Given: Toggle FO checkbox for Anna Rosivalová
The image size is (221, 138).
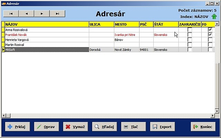Looking at the screenshot, I should 210,30.
